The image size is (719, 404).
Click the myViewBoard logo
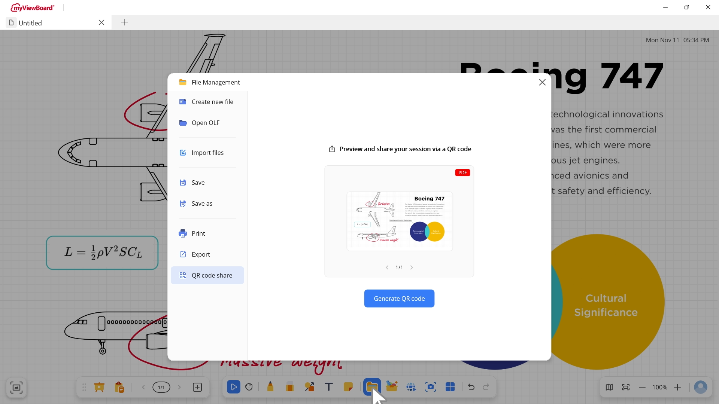pyautogui.click(x=33, y=7)
